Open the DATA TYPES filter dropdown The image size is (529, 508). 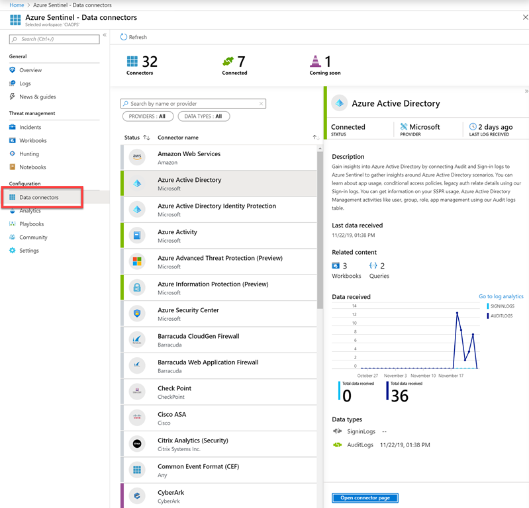tap(204, 116)
